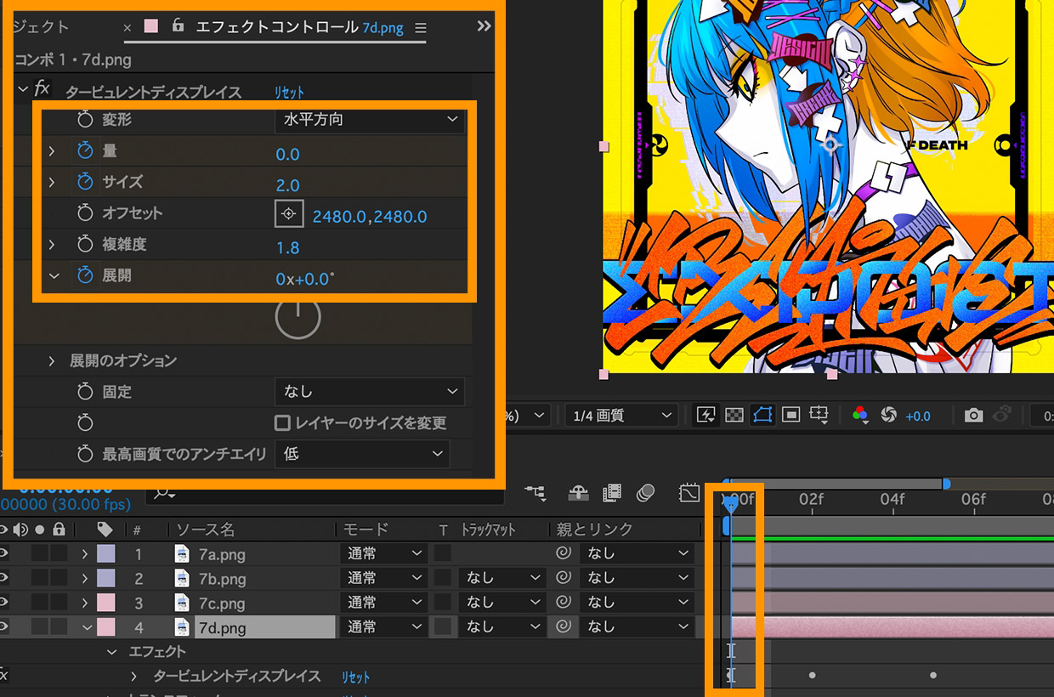The height and width of the screenshot is (697, 1054).
Task: Toggle Motion Blur switch in timeline
Action: [x=646, y=492]
